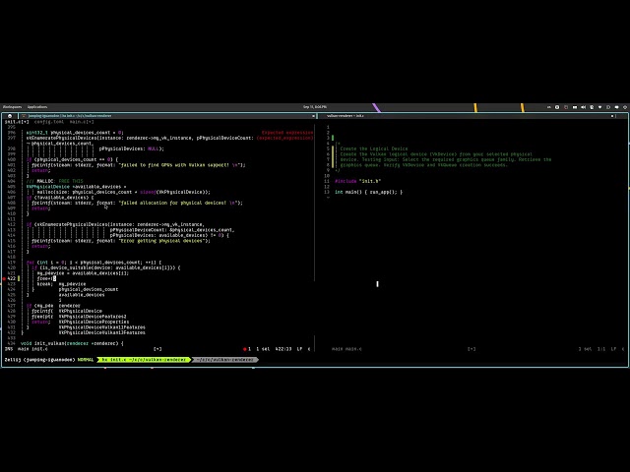Click the 'failed to find GPUs' fprintf line
Viewport: 630px width, 472px height.
coord(139,164)
